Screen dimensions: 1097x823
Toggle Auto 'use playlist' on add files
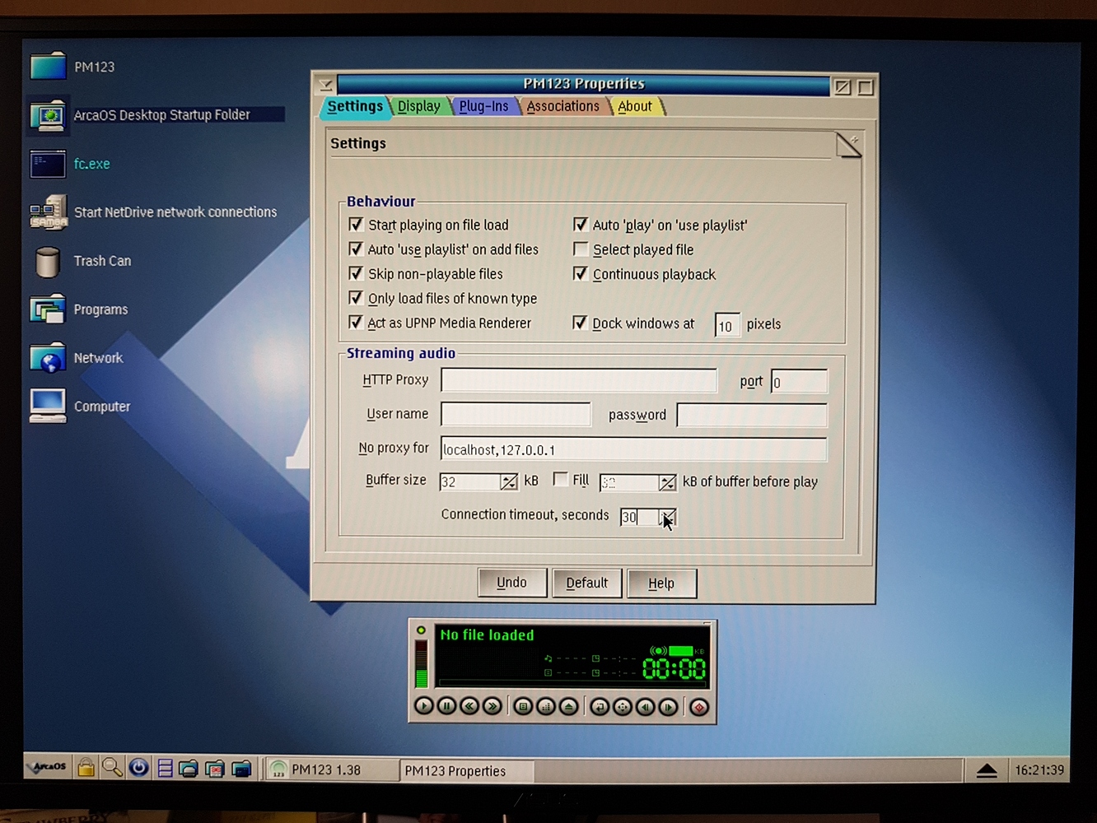(x=357, y=249)
